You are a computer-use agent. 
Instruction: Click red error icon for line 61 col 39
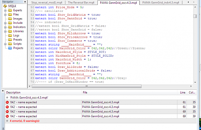(x=7, y=107)
